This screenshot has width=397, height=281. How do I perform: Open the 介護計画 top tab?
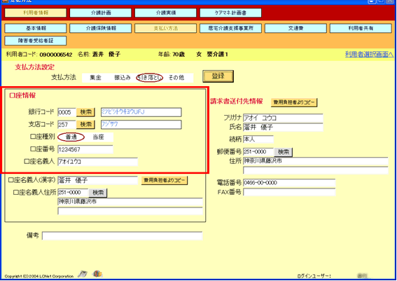pyautogui.click(x=101, y=13)
